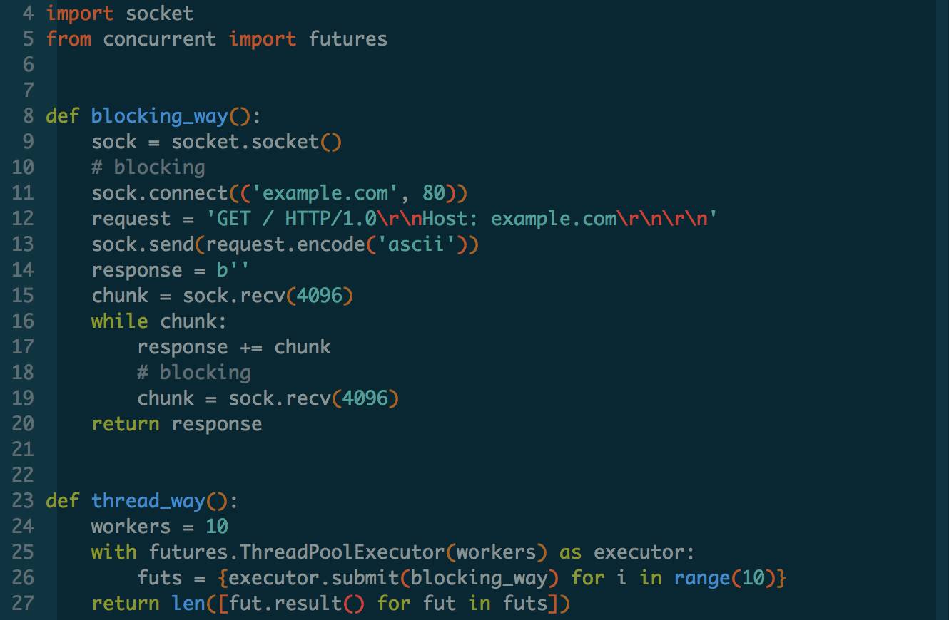
Task: Click the 'request' variable on line 12
Action: (x=131, y=219)
